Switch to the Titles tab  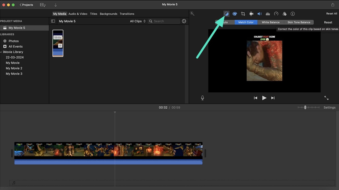[x=94, y=14]
